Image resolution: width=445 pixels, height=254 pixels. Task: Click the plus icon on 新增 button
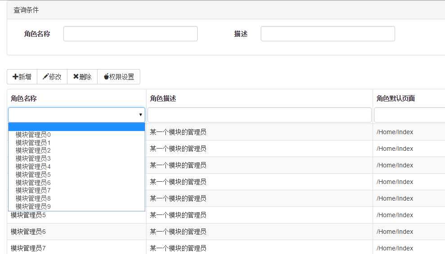coord(15,77)
